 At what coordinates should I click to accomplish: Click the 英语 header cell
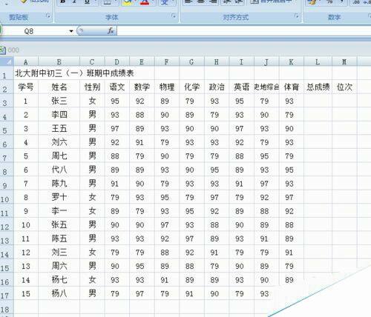[241, 87]
